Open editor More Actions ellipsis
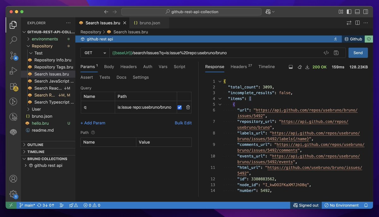Screen dimensions: 379x217 [366, 23]
